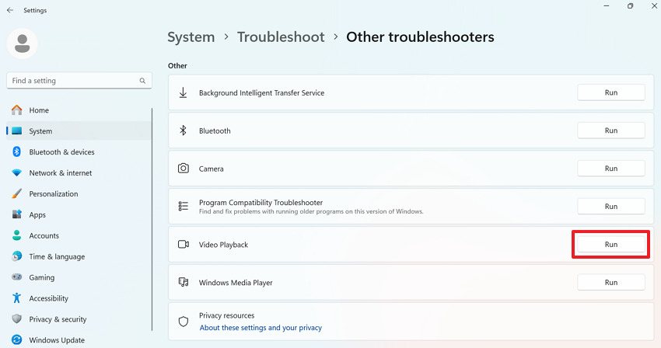Run the Video Playback troubleshooter
The image size is (661, 348).
(x=610, y=245)
